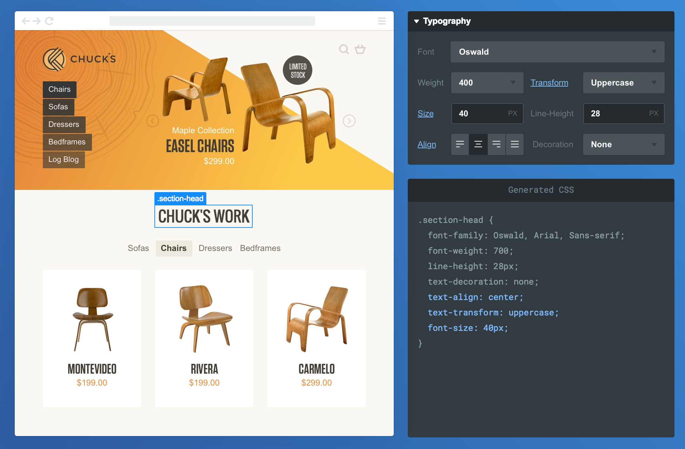Click the Sofas sidebar menu item

(x=59, y=107)
